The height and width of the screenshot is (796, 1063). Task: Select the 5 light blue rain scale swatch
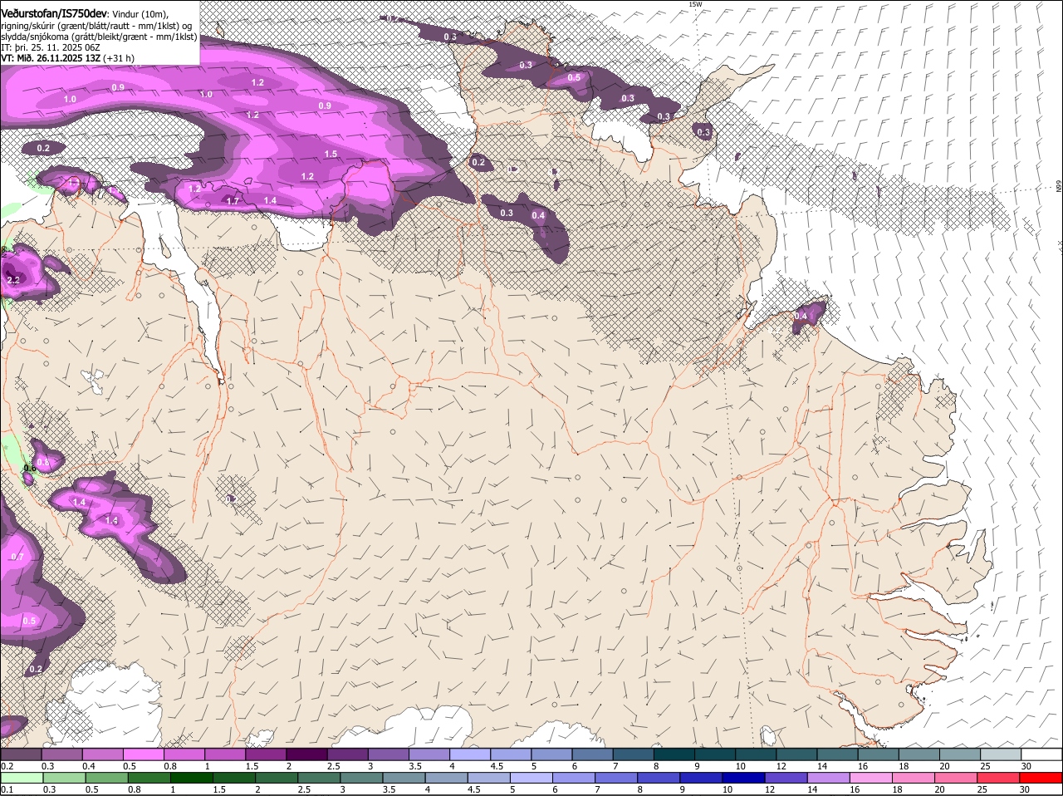coord(530,779)
